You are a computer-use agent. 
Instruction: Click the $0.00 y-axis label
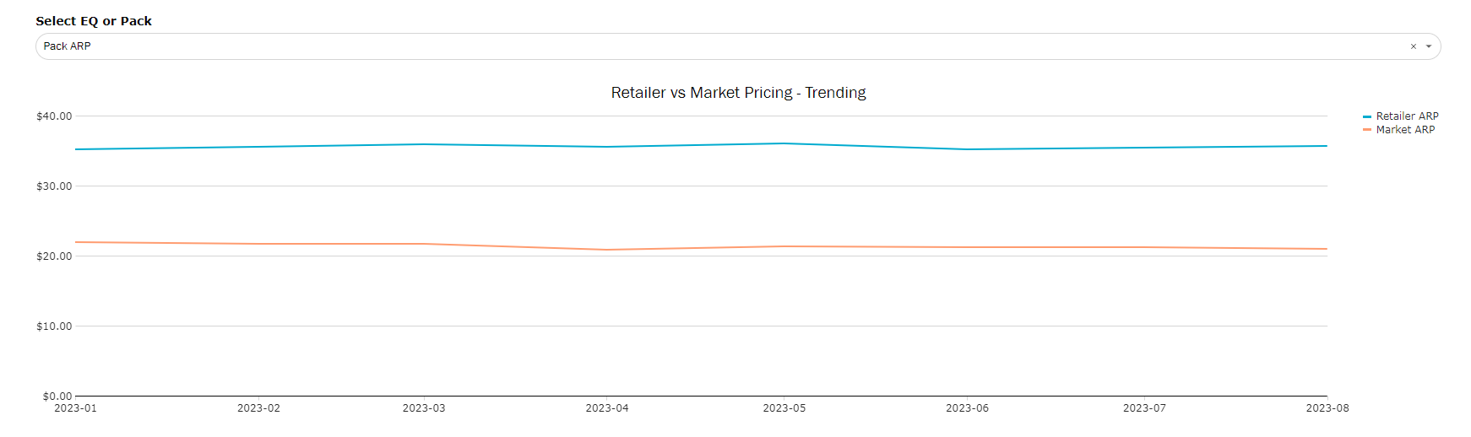57,397
